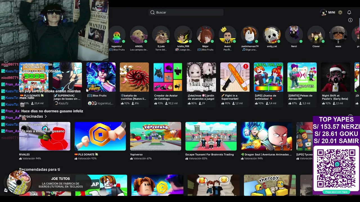This screenshot has width=360, height=202.
Task: Open friend Clover's avatar
Action: coord(316,35)
